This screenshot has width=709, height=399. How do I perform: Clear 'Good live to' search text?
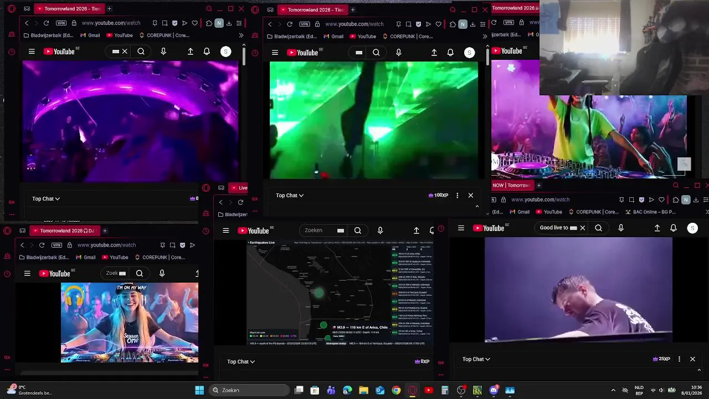click(582, 228)
